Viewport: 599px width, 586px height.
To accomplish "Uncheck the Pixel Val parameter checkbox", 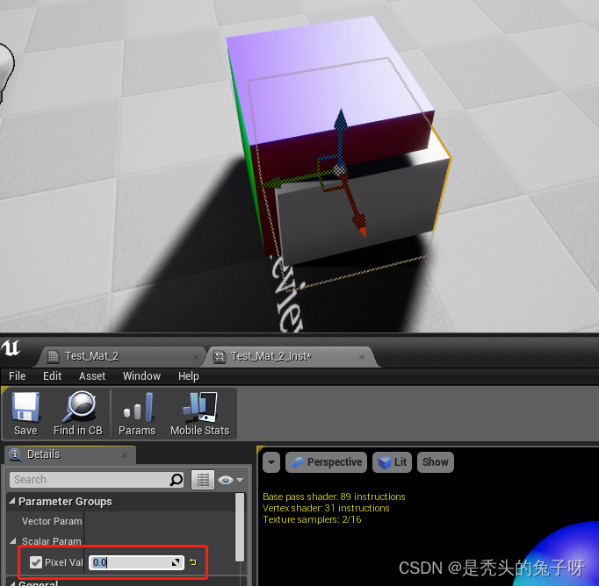I will [x=36, y=562].
